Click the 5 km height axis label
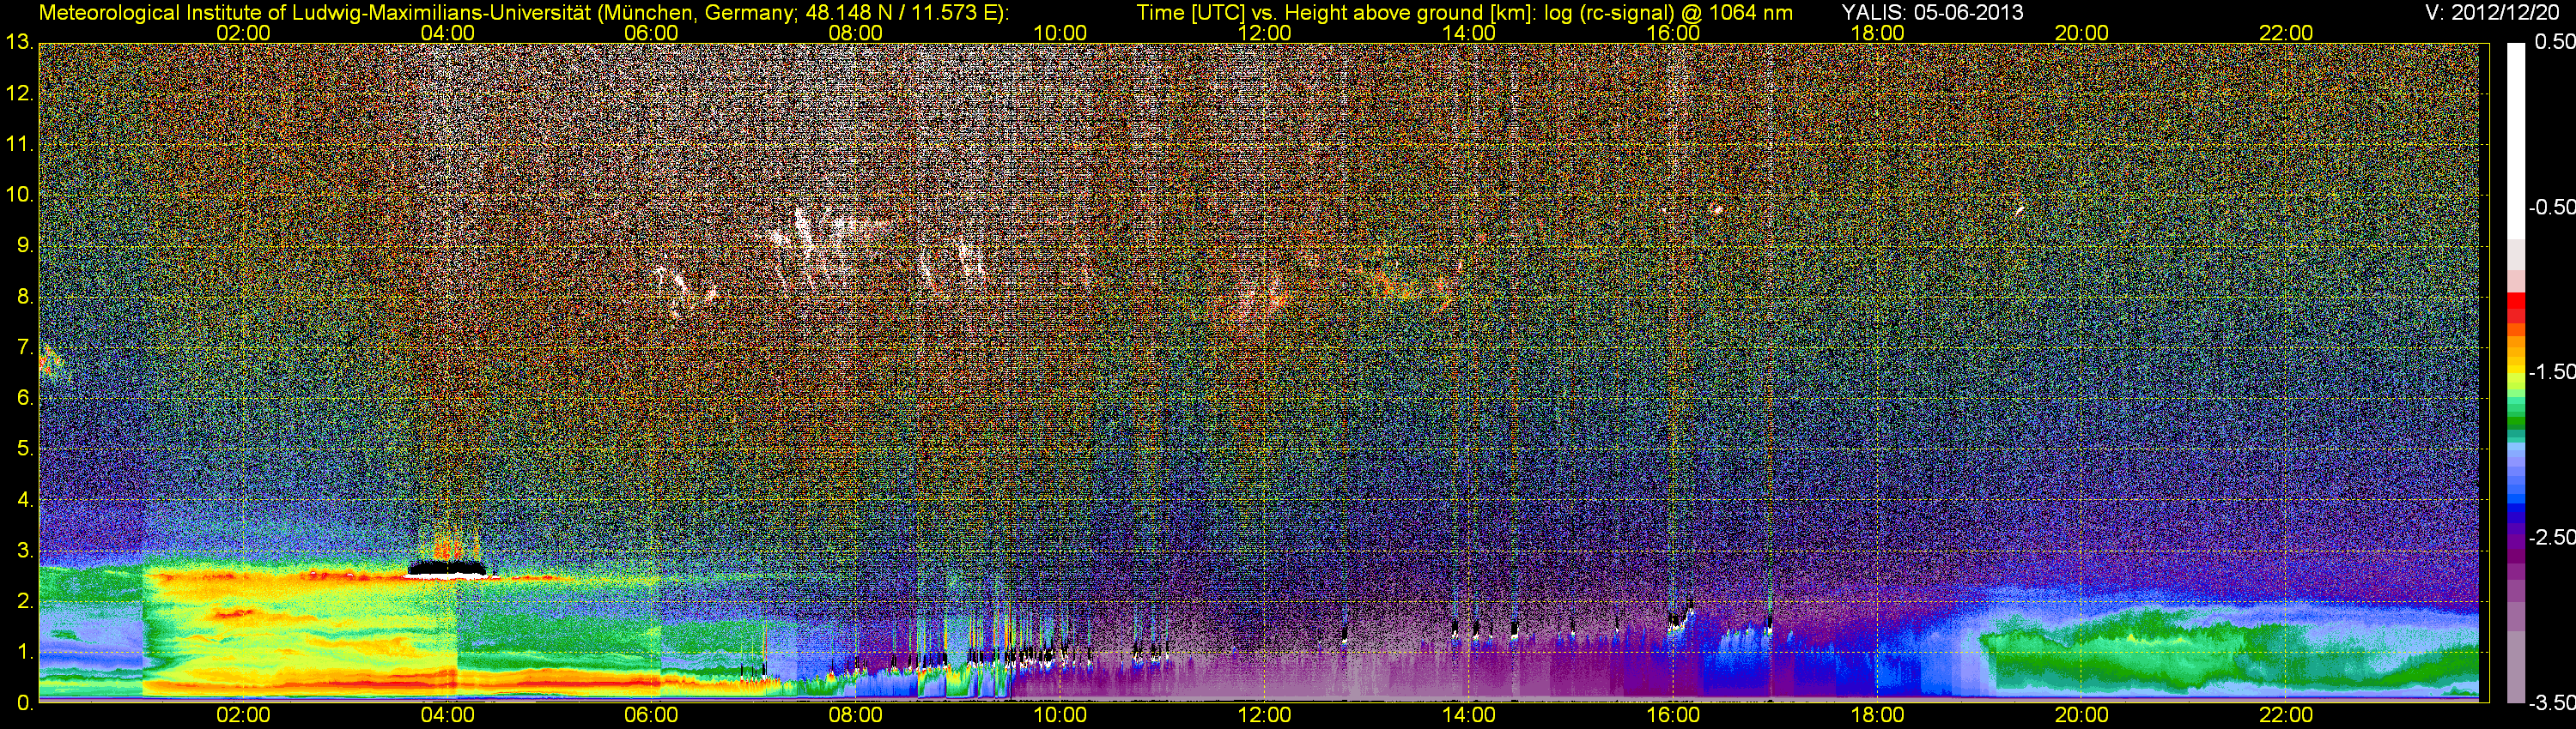 coord(24,449)
